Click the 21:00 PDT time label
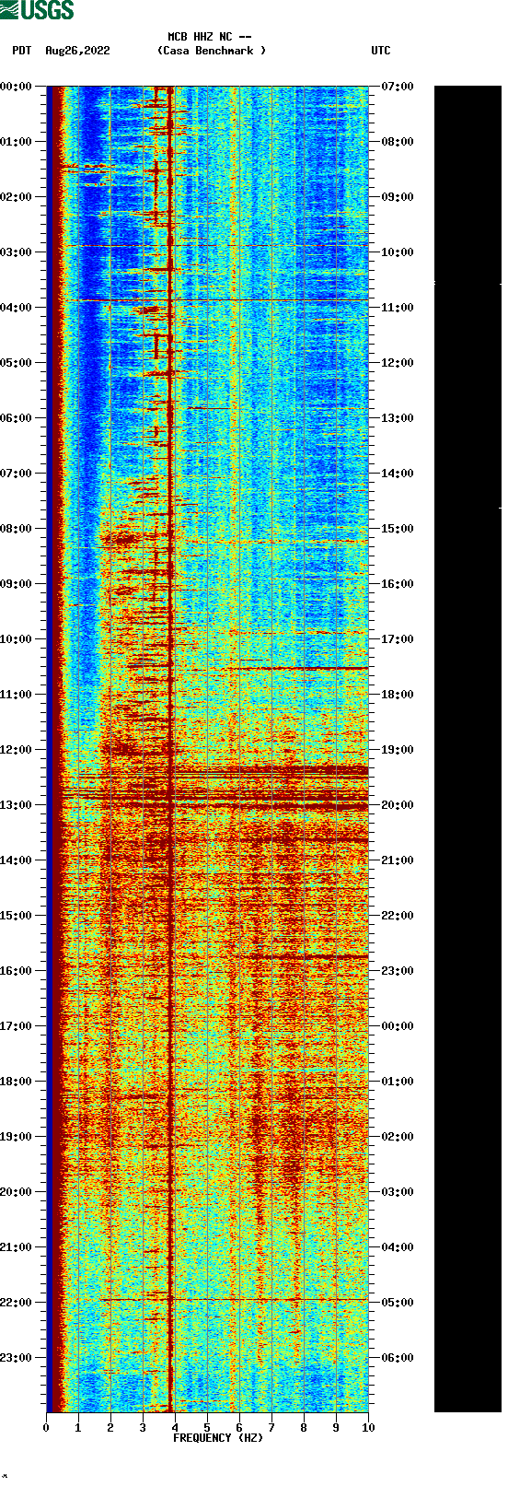This screenshot has height=1486, width=508. (x=17, y=1247)
